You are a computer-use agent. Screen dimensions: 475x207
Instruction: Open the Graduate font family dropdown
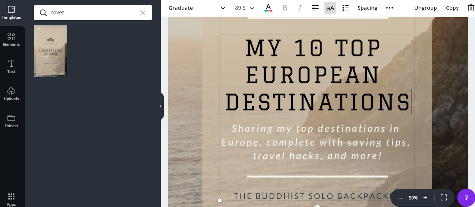(197, 8)
